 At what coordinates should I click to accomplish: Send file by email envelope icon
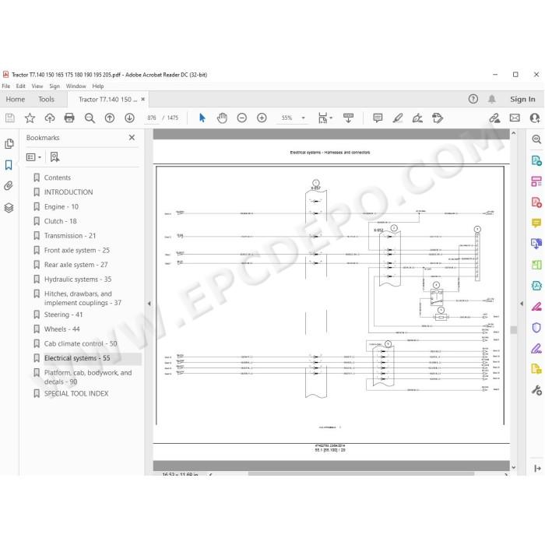515,118
